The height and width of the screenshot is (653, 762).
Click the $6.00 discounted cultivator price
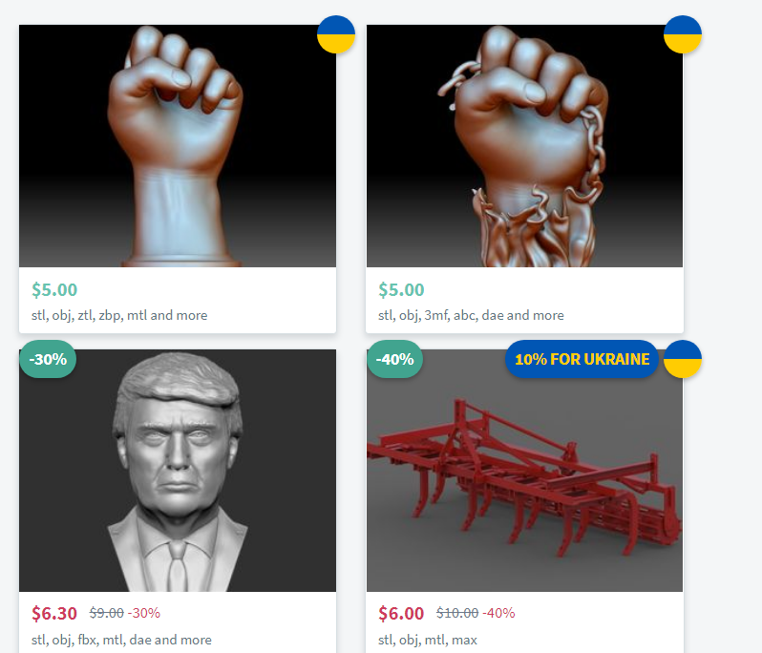(401, 613)
